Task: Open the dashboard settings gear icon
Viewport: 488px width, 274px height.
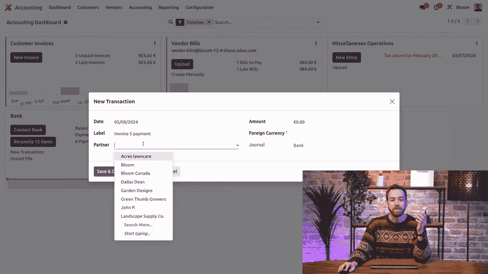Action: coord(66,22)
